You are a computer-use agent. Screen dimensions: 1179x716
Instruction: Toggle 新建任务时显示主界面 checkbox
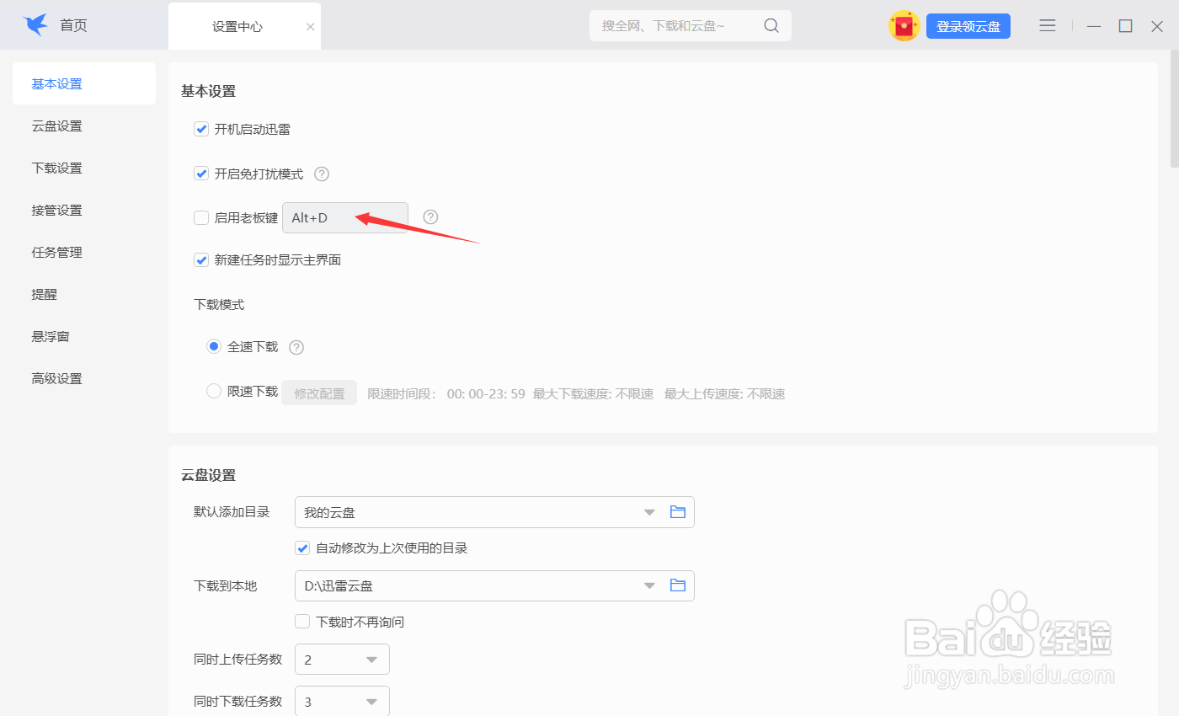[201, 260]
